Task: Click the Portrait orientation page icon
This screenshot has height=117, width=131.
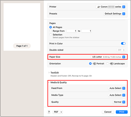Action: [x=94, y=64]
